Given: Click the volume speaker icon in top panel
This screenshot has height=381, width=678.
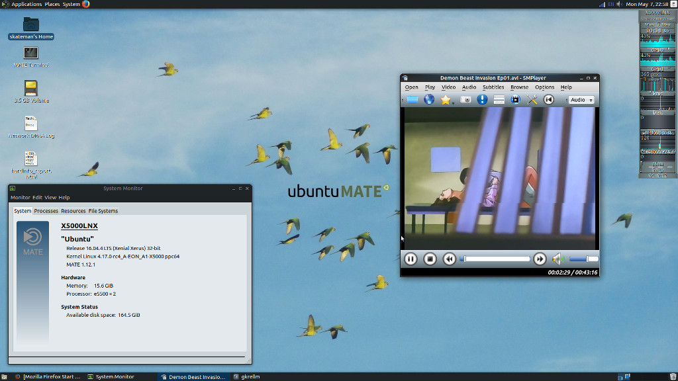Looking at the screenshot, I should coord(620,5).
